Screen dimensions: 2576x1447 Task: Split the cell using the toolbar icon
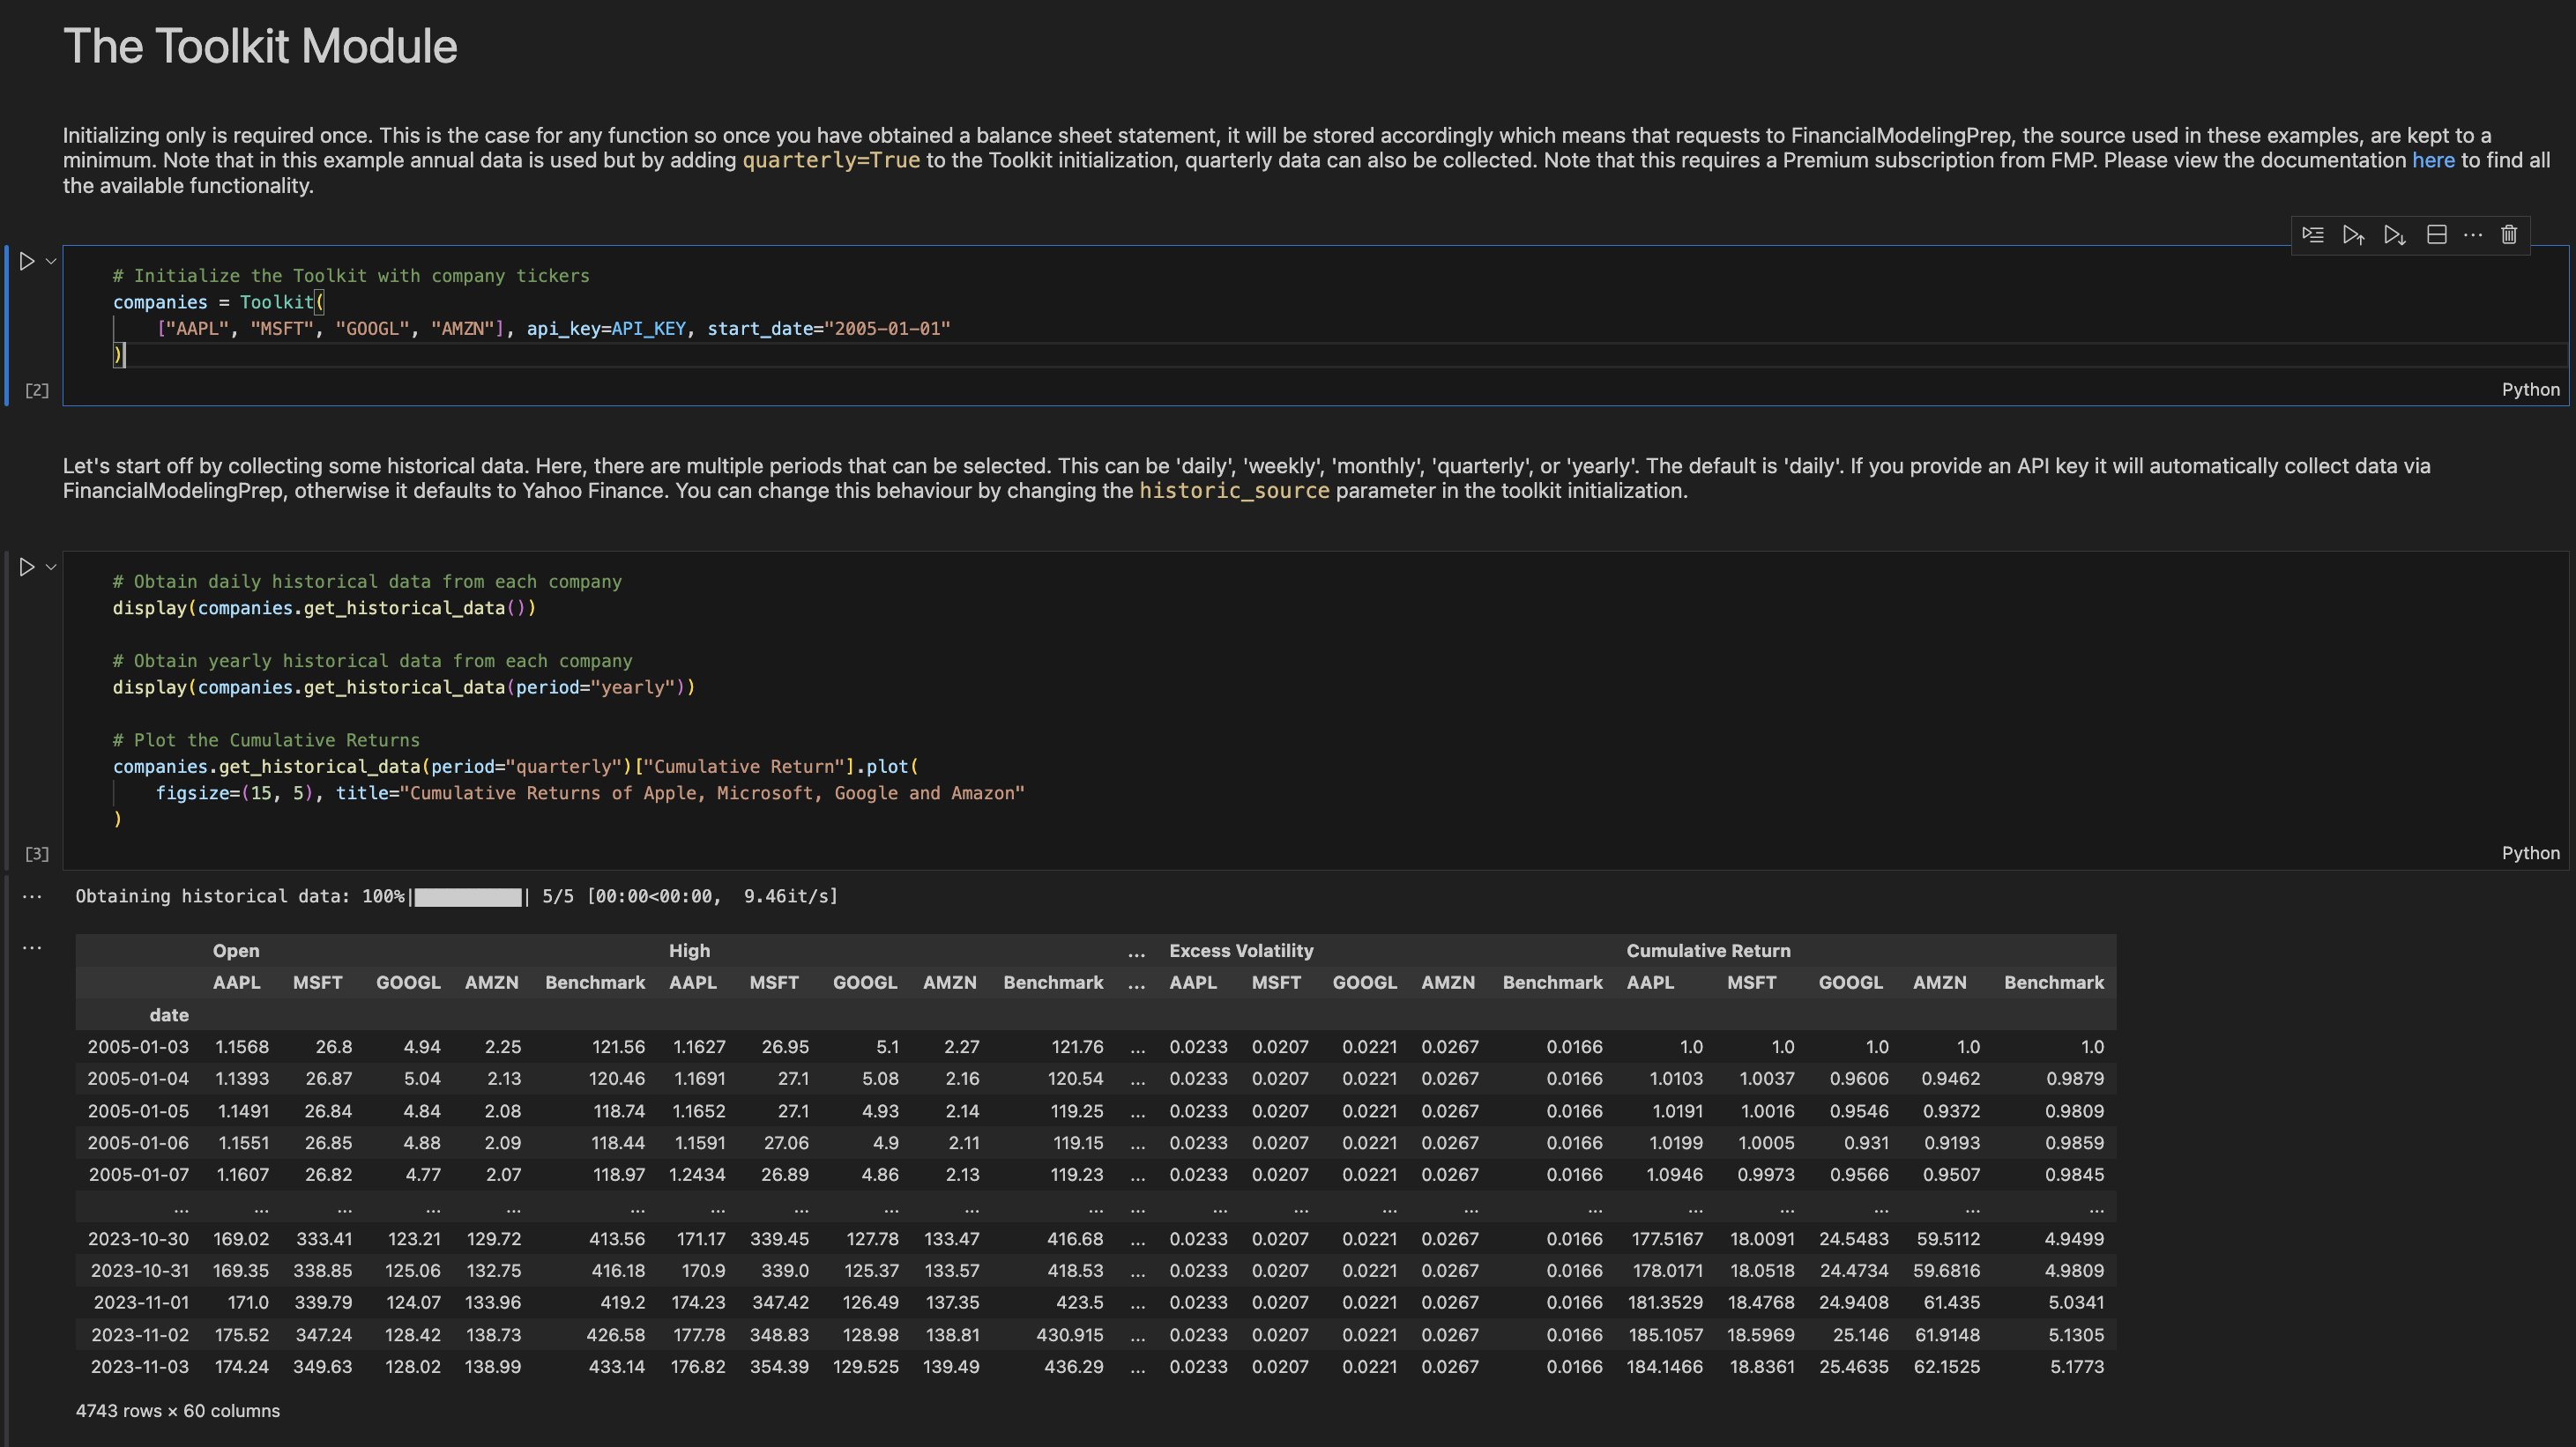[2436, 234]
